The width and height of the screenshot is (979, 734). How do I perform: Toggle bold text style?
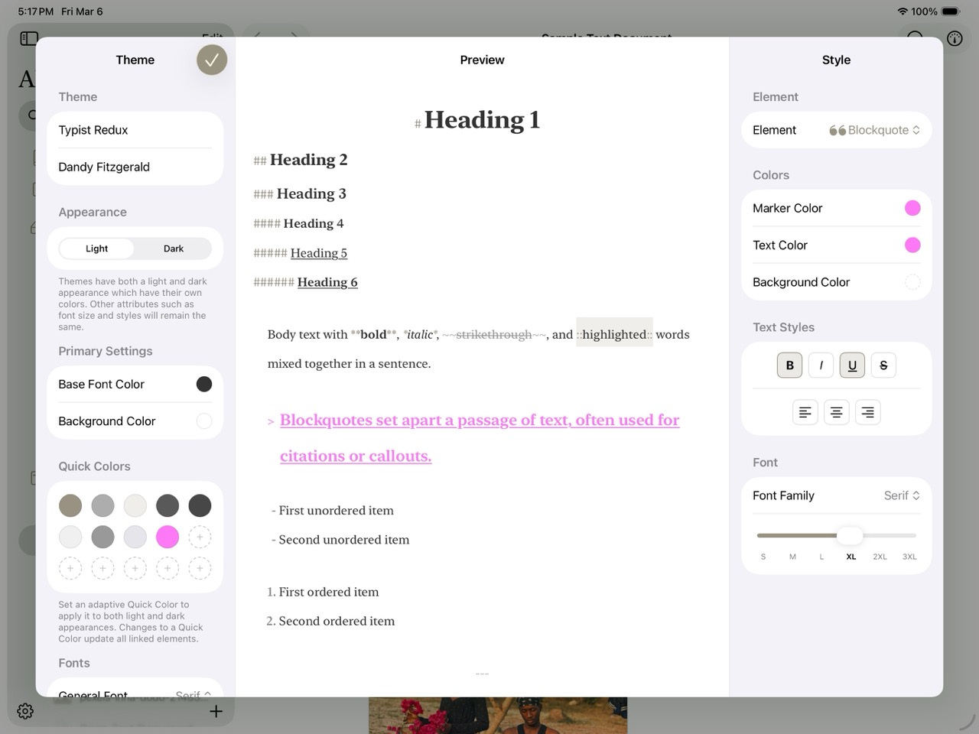click(x=789, y=365)
